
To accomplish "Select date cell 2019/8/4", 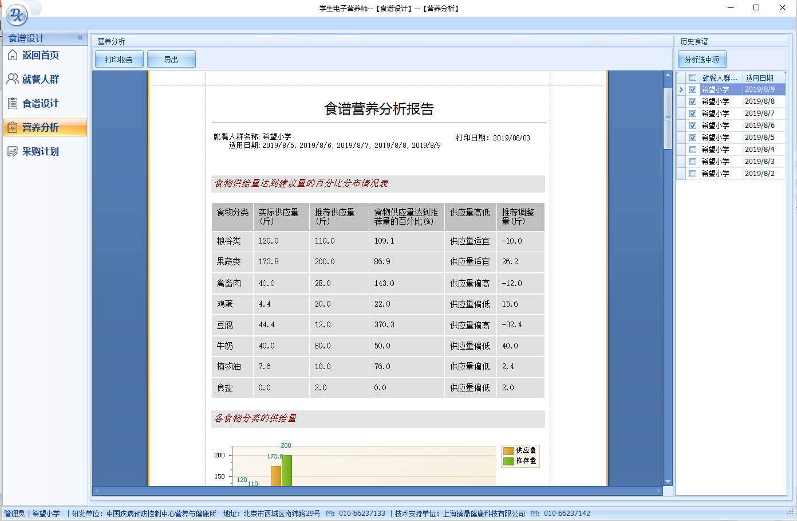I will point(764,150).
